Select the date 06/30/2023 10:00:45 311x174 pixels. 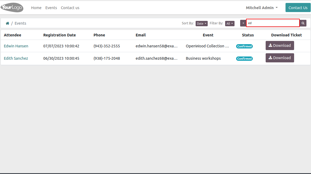tap(61, 58)
